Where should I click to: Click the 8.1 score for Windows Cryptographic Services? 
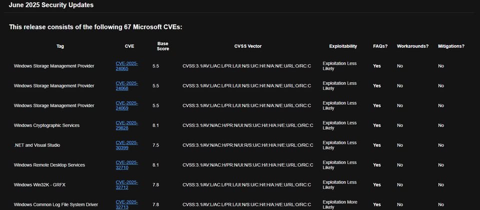pos(155,125)
